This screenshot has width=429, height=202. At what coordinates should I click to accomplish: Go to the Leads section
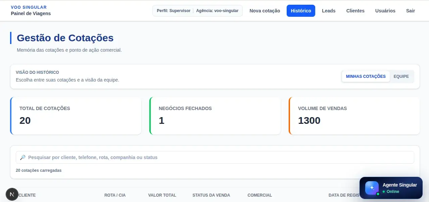(x=329, y=11)
